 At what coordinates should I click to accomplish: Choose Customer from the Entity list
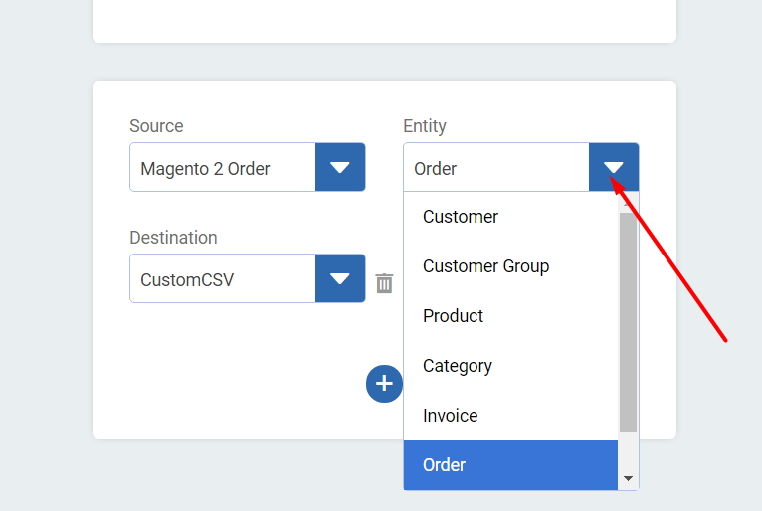pos(510,217)
